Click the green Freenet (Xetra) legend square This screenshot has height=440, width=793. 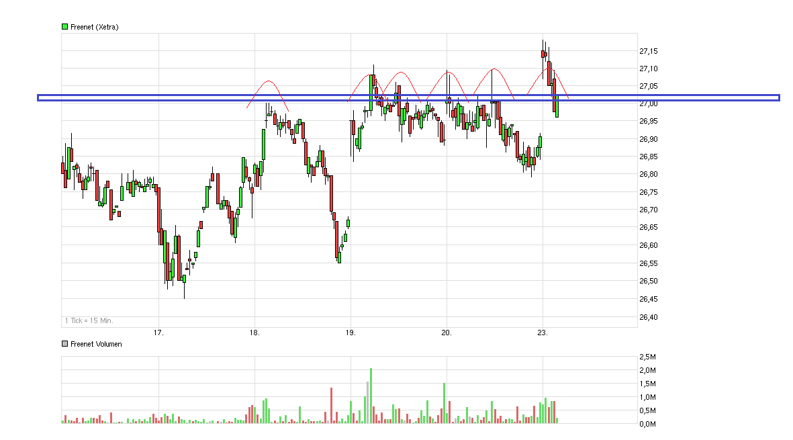coord(64,27)
